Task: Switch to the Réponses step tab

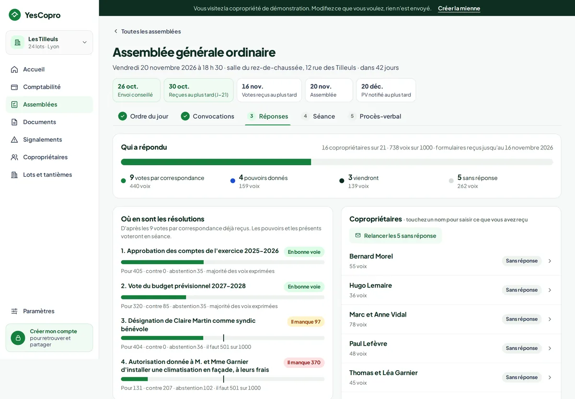Action: (268, 116)
